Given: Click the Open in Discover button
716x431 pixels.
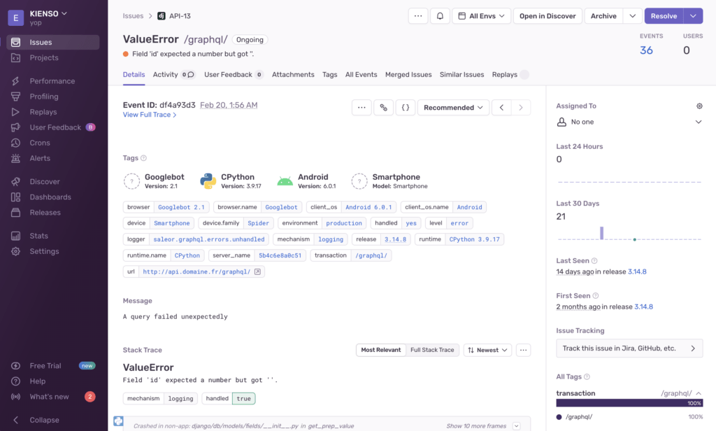Looking at the screenshot, I should [547, 16].
